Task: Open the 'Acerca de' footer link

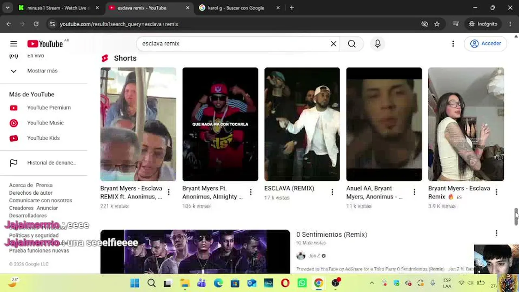Action: 21,185
